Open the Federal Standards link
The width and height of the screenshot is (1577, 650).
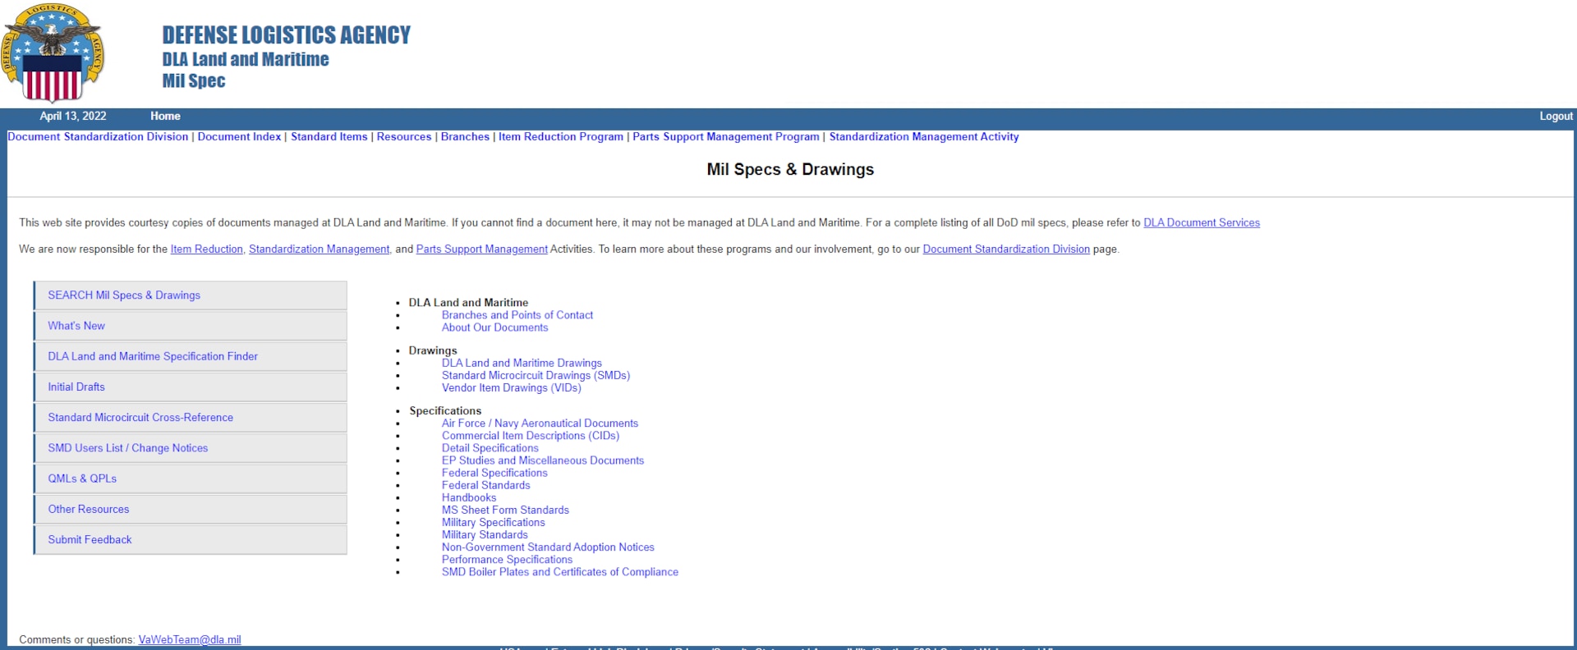(x=486, y=485)
